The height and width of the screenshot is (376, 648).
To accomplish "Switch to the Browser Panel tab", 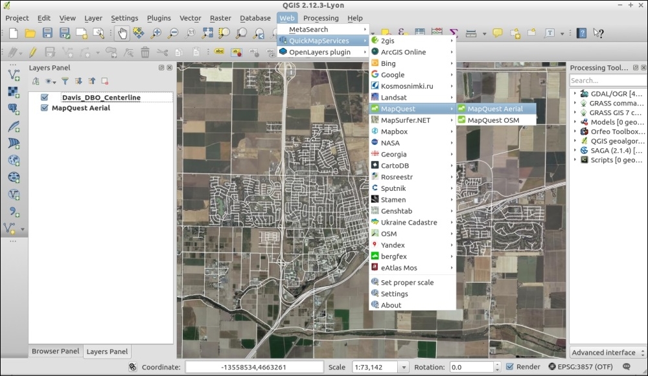I will point(56,351).
